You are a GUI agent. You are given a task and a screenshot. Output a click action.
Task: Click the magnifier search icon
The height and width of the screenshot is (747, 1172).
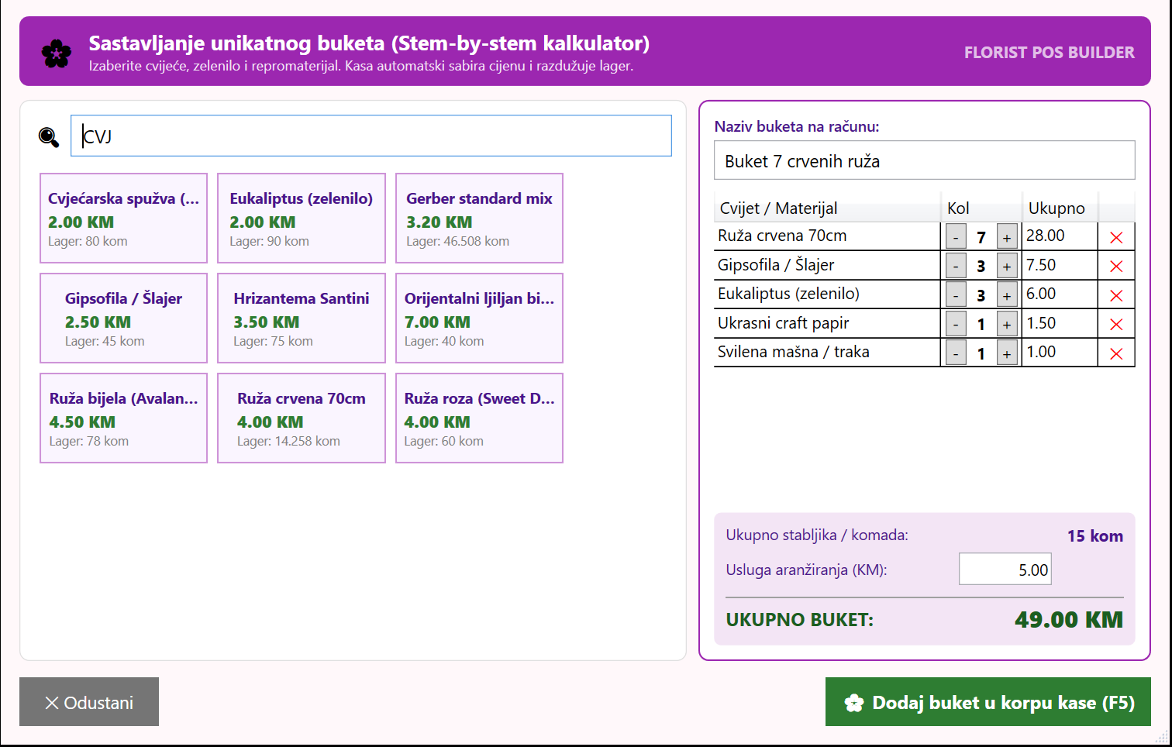[49, 137]
